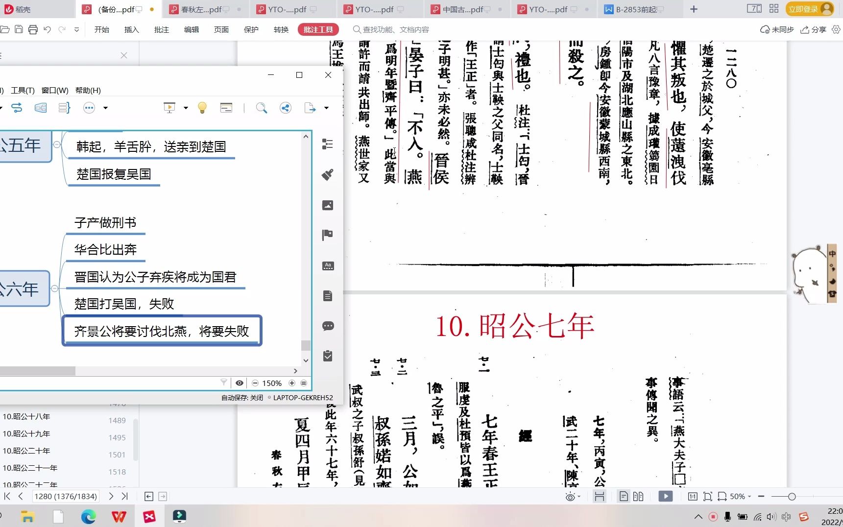Go to the next PDF page
Viewport: 843px width, 527px height.
[x=111, y=496]
